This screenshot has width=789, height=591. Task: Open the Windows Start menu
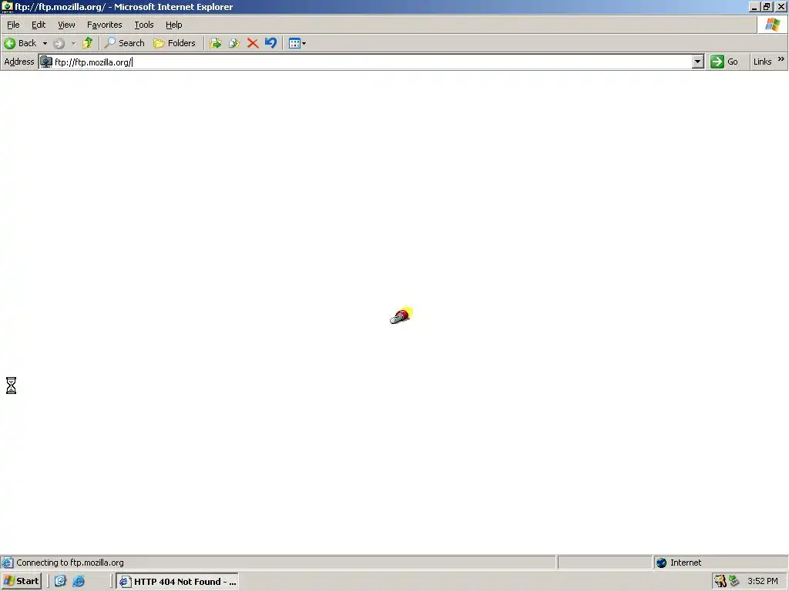pos(21,581)
